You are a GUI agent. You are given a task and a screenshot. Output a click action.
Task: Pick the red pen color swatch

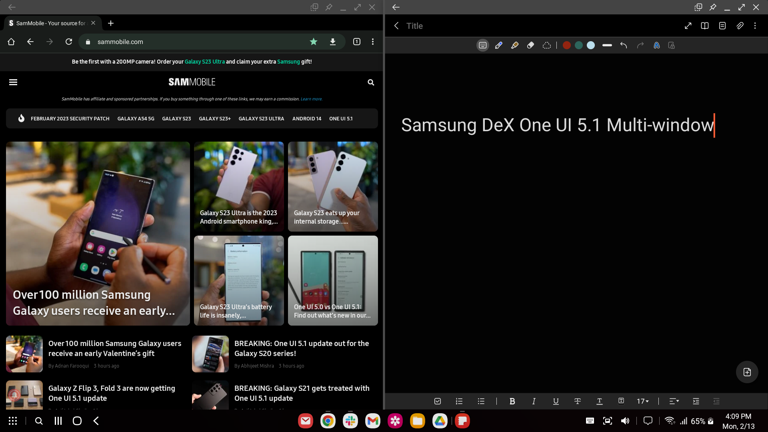click(x=566, y=46)
